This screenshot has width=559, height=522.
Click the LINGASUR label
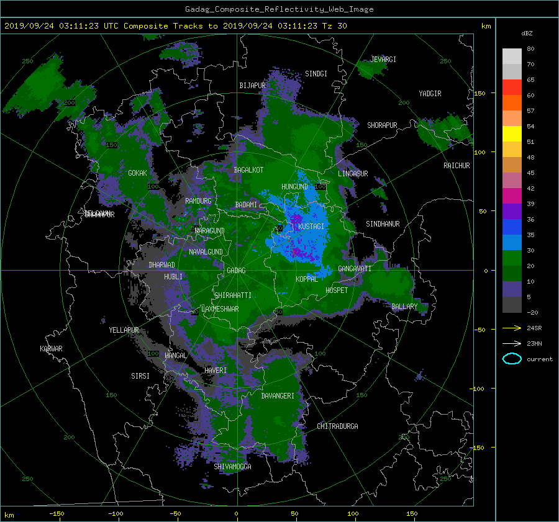pos(353,174)
